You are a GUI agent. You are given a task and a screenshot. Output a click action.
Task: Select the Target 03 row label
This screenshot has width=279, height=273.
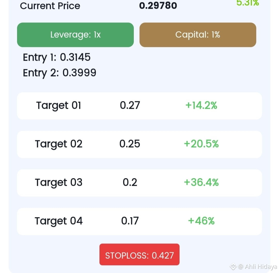(59, 183)
